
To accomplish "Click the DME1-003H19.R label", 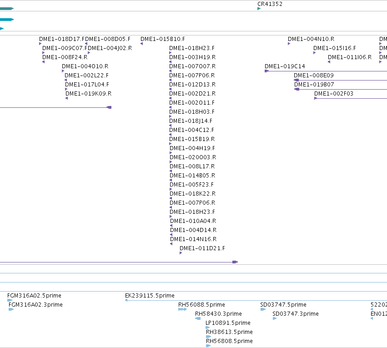I will 192,57.
